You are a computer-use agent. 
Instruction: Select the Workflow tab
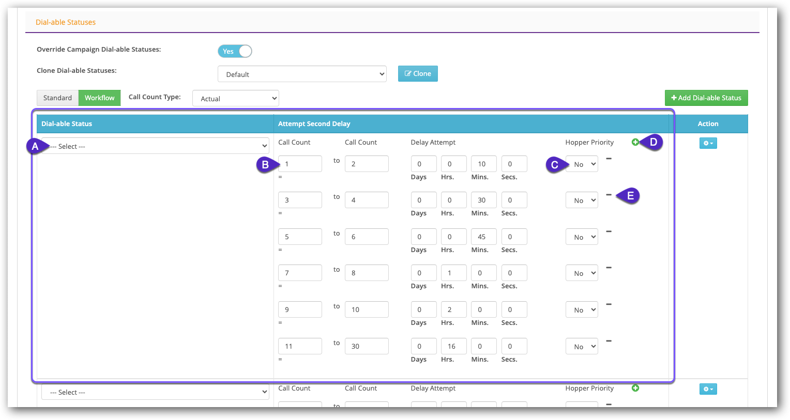pyautogui.click(x=99, y=98)
